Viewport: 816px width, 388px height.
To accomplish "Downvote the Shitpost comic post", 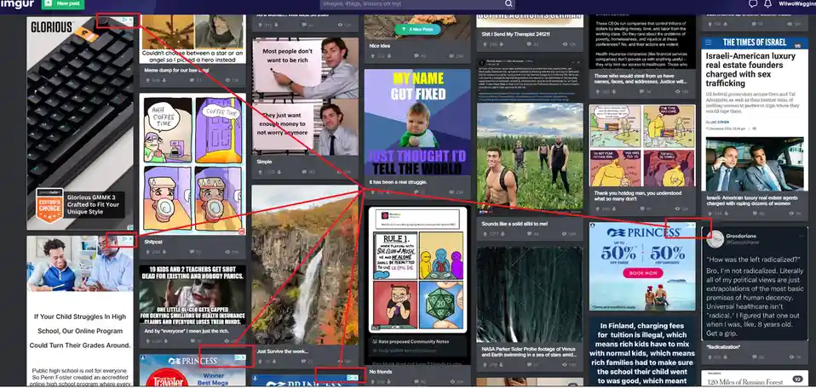I will [164, 252].
